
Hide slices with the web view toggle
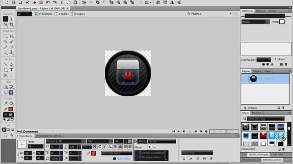[5, 92]
